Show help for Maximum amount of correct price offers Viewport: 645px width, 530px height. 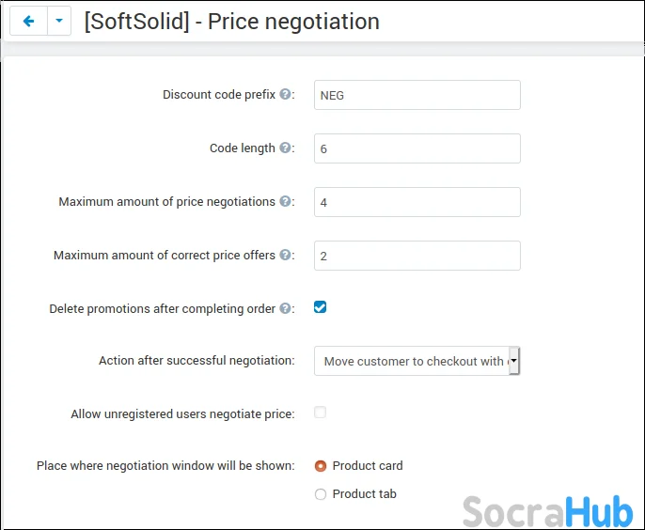click(x=285, y=255)
